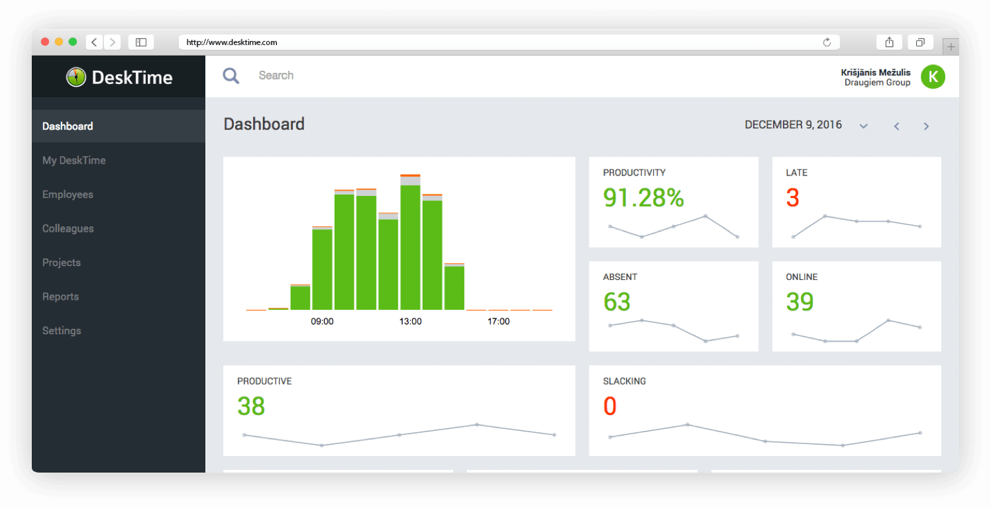Viewport: 991px width, 507px height.
Task: Go to the previous day using left chevron
Action: point(896,126)
